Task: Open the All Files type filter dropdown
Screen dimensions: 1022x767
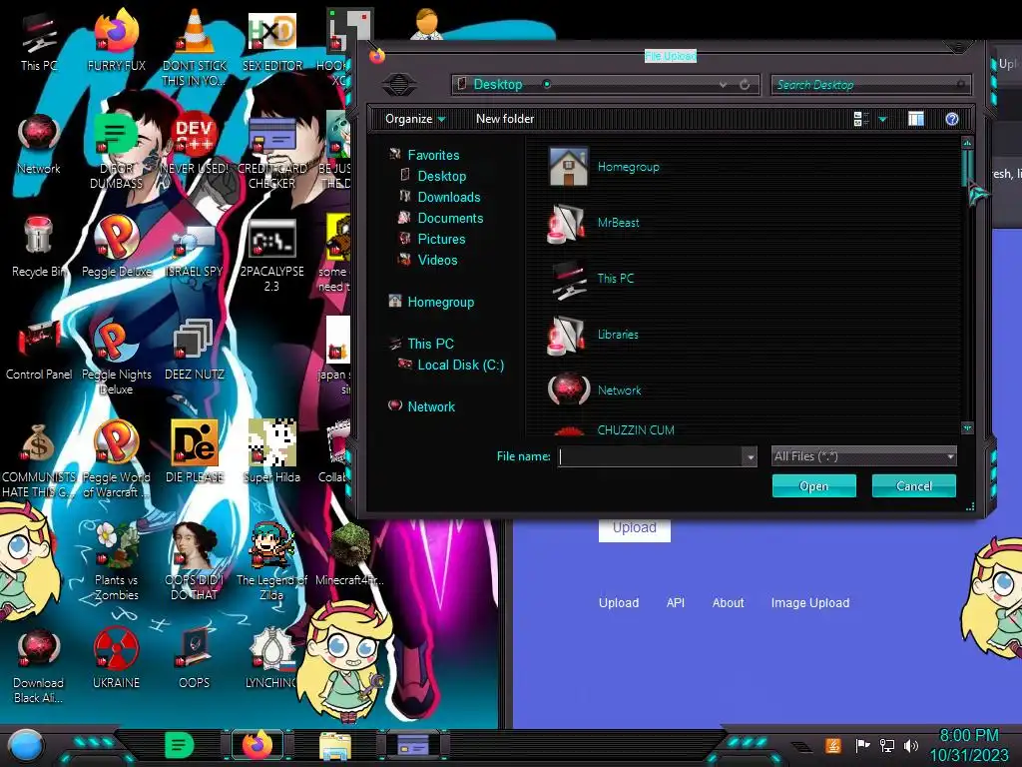Action: click(863, 456)
